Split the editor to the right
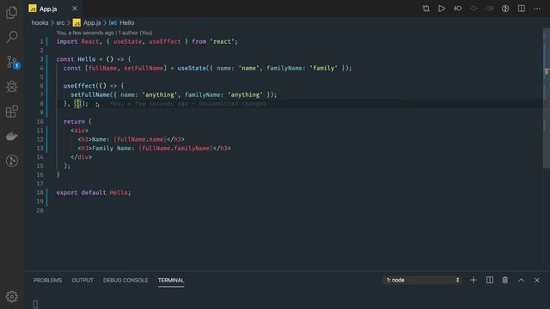 pos(522,9)
